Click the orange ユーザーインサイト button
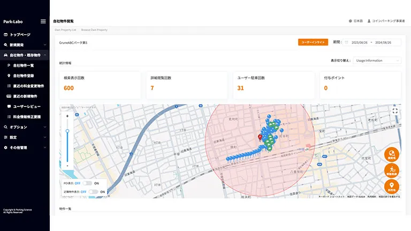This screenshot has height=231, width=411. (x=313, y=42)
